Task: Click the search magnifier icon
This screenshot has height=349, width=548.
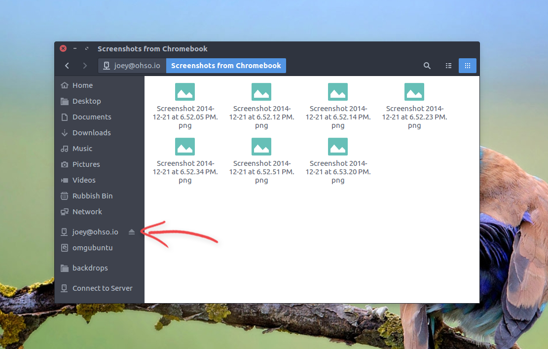Action: 427,66
